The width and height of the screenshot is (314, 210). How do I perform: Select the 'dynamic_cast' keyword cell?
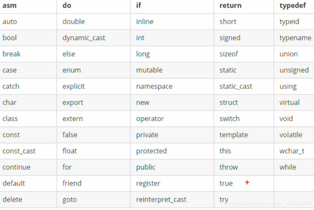[x=94, y=38]
